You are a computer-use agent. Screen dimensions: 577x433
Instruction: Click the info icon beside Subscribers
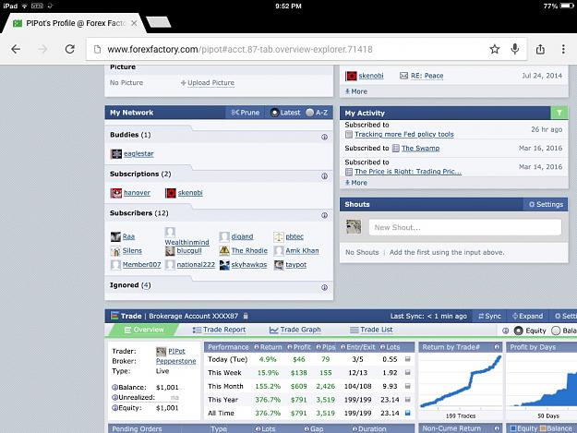coord(324,215)
